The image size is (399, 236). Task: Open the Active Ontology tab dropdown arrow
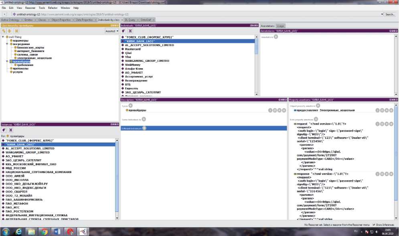click(x=22, y=20)
